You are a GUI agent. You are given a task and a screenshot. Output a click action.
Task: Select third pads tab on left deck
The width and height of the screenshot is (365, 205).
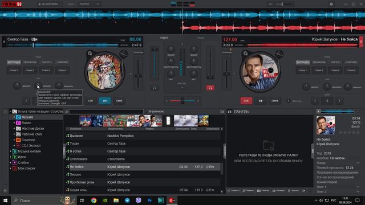tap(46, 62)
